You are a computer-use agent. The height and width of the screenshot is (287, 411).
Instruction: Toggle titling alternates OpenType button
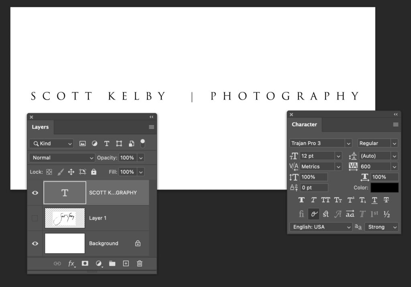362,214
